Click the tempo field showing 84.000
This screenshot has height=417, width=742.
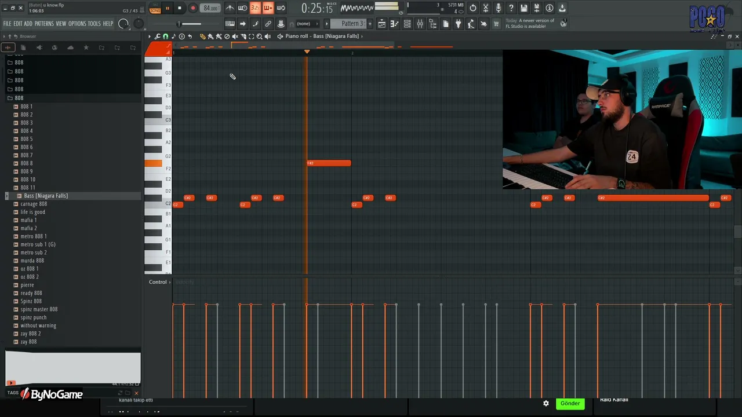pyautogui.click(x=210, y=8)
